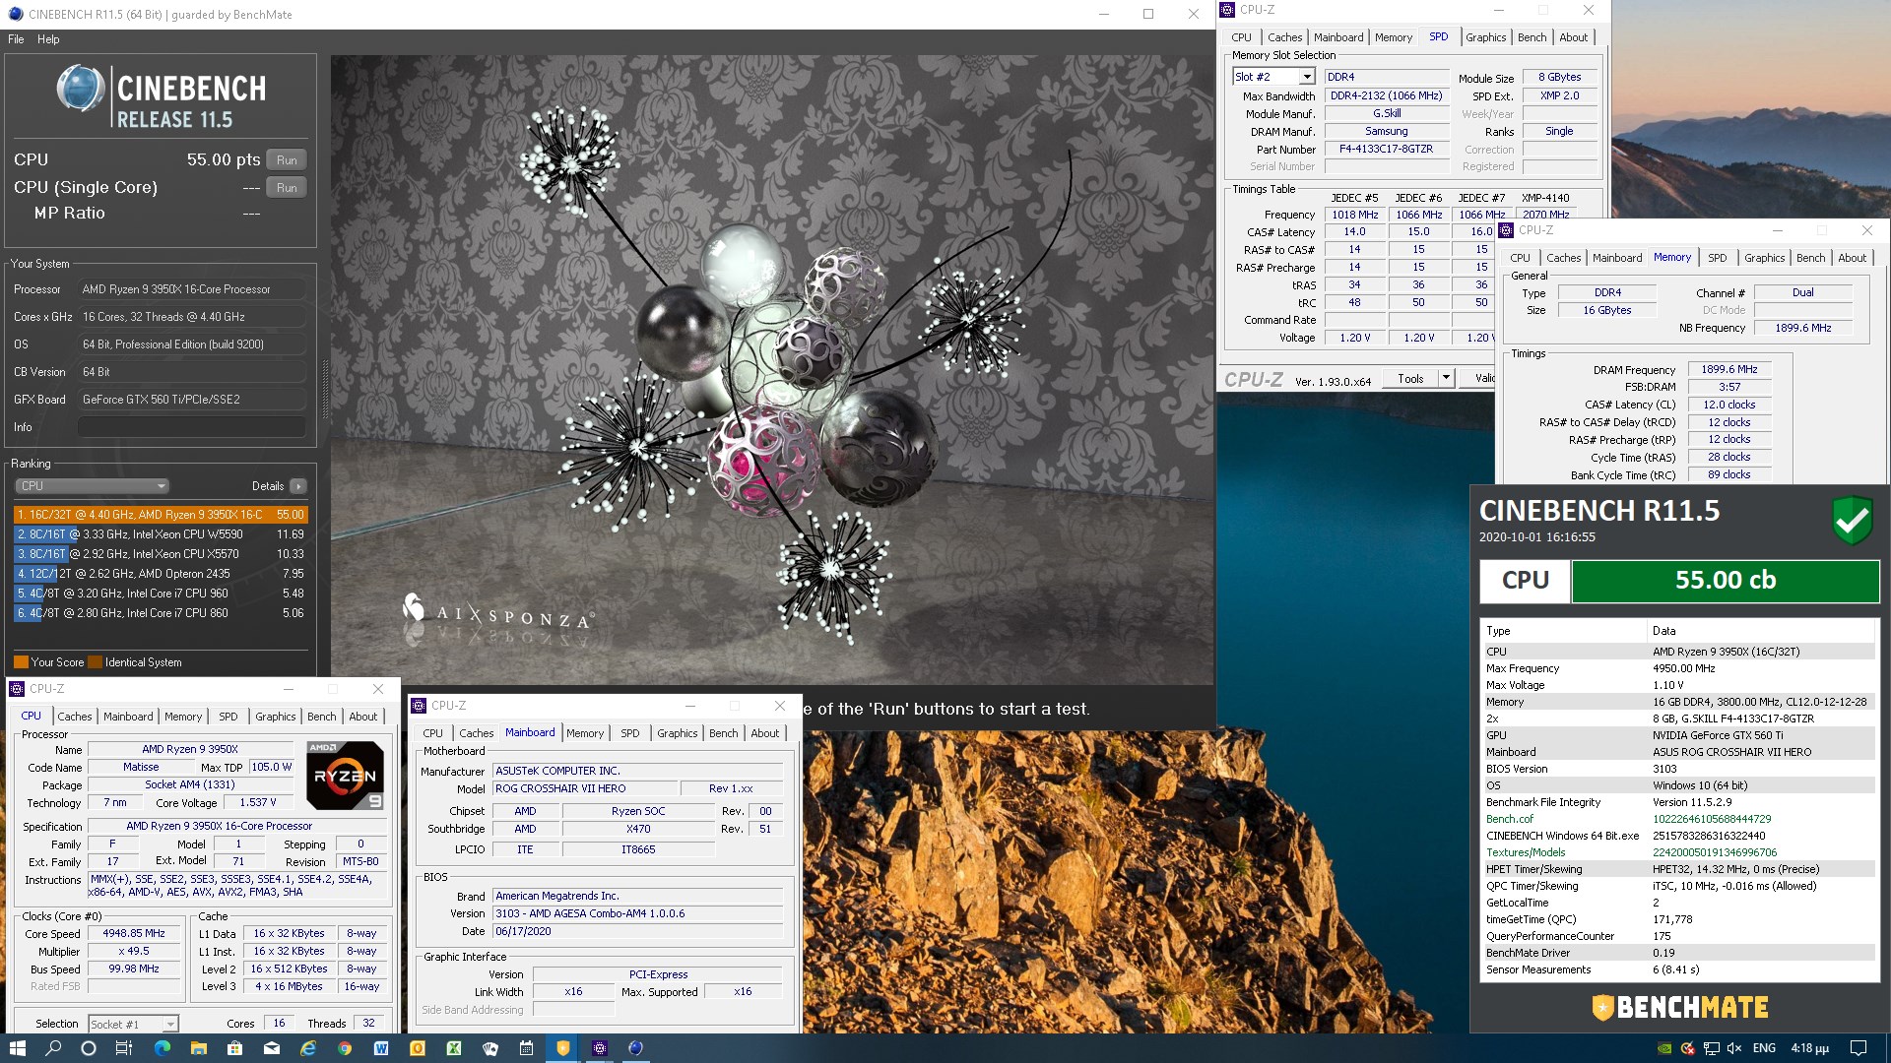Run the CPU benchmark in Cinebench
The width and height of the screenshot is (1891, 1063).
coord(287,159)
